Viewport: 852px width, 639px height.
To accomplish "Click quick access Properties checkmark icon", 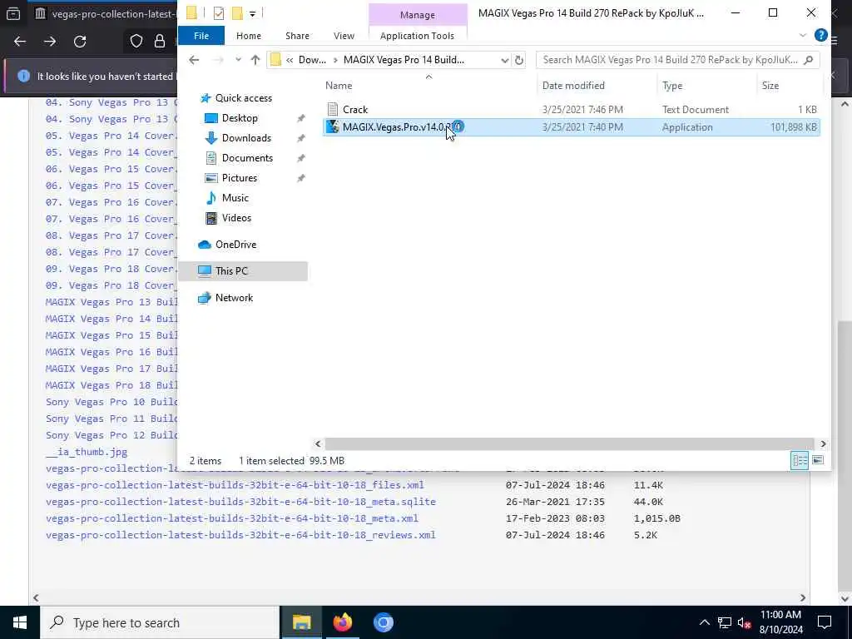I will point(219,13).
